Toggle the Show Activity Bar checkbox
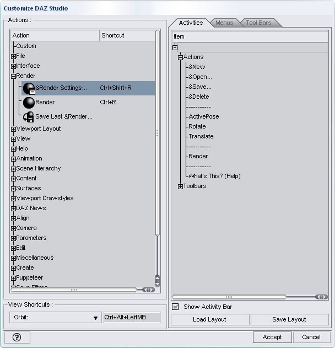 pos(175,307)
